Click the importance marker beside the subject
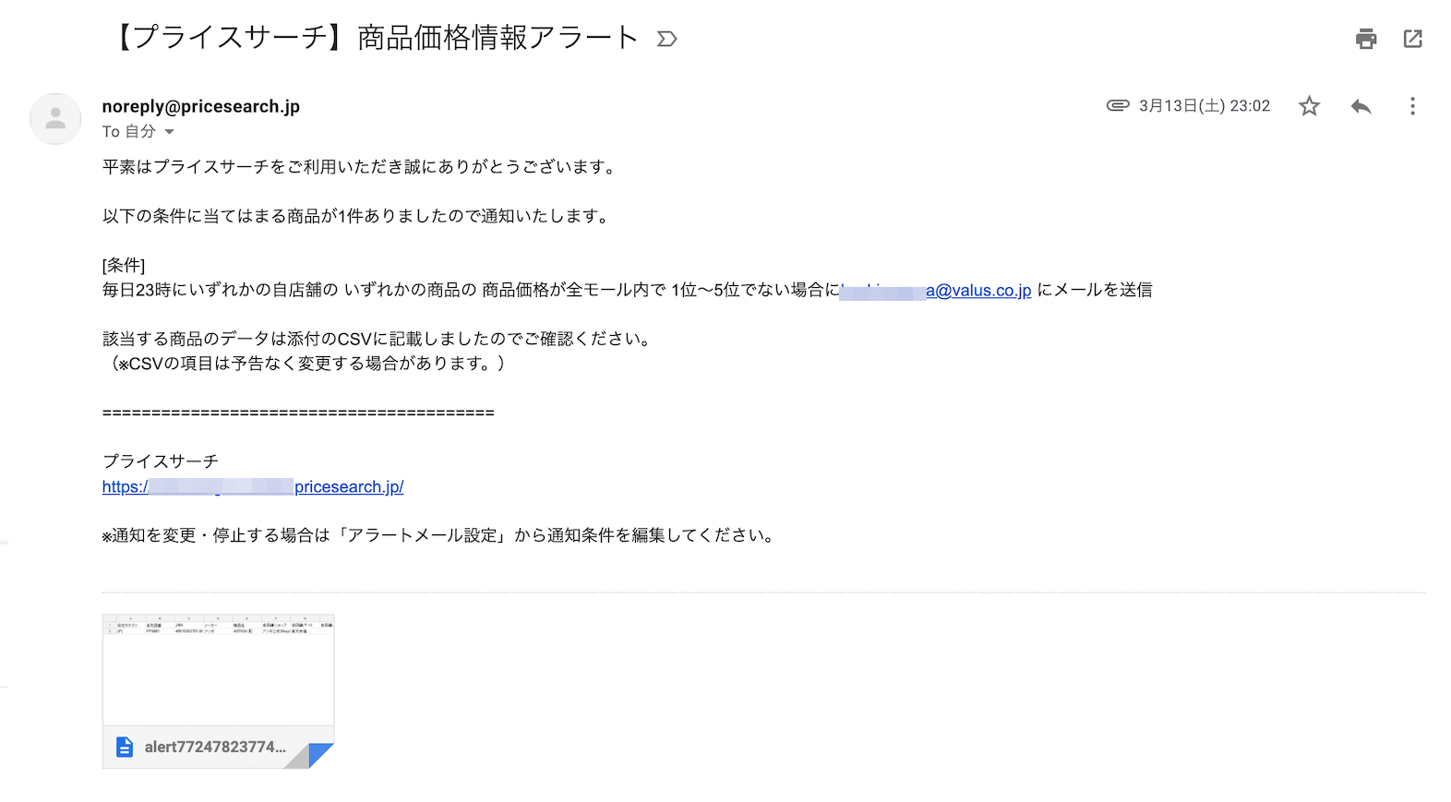This screenshot has height=802, width=1451. (666, 39)
